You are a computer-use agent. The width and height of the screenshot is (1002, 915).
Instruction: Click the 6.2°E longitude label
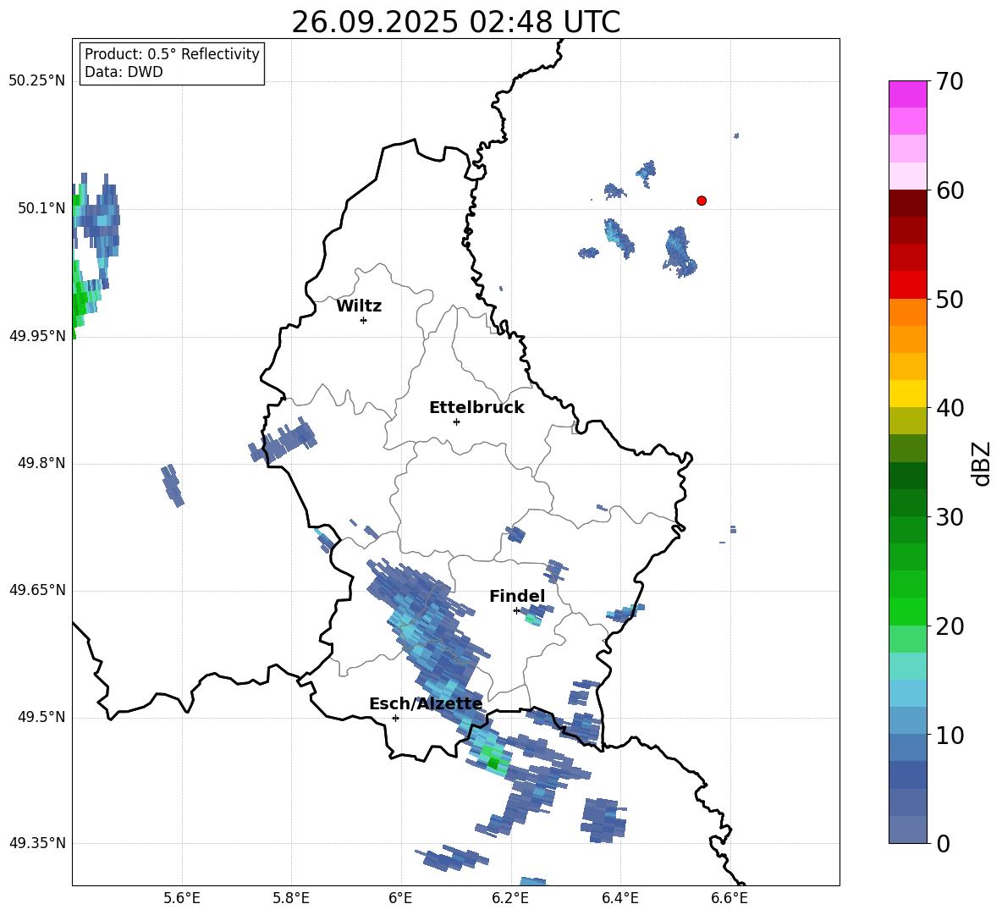point(510,898)
